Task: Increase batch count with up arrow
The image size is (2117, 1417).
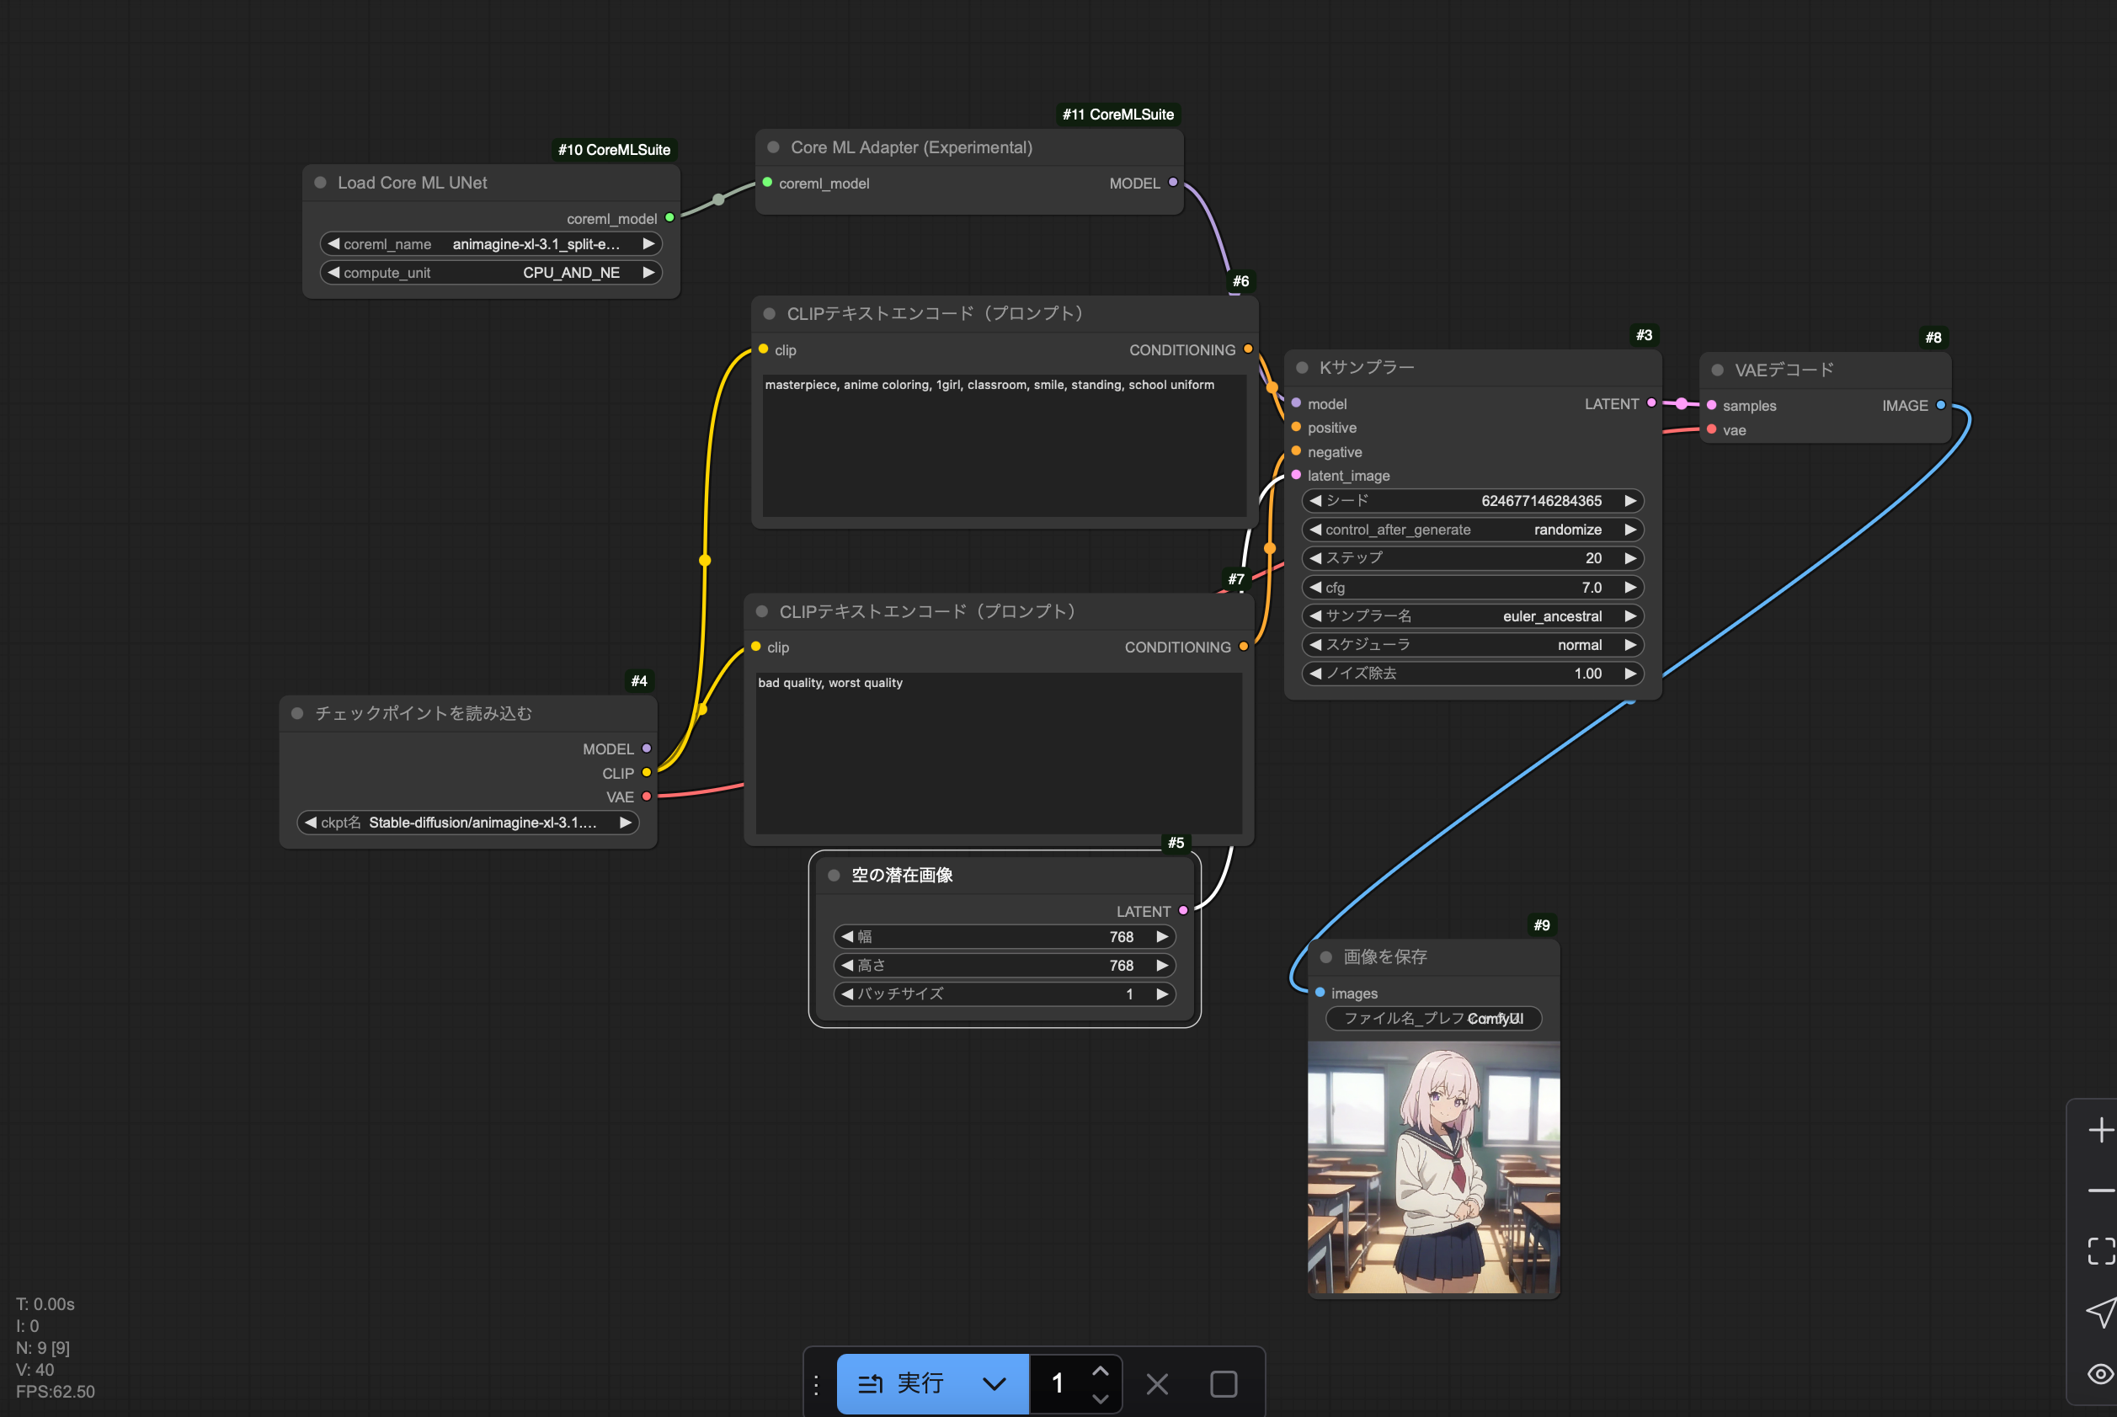Action: click(x=1100, y=1372)
